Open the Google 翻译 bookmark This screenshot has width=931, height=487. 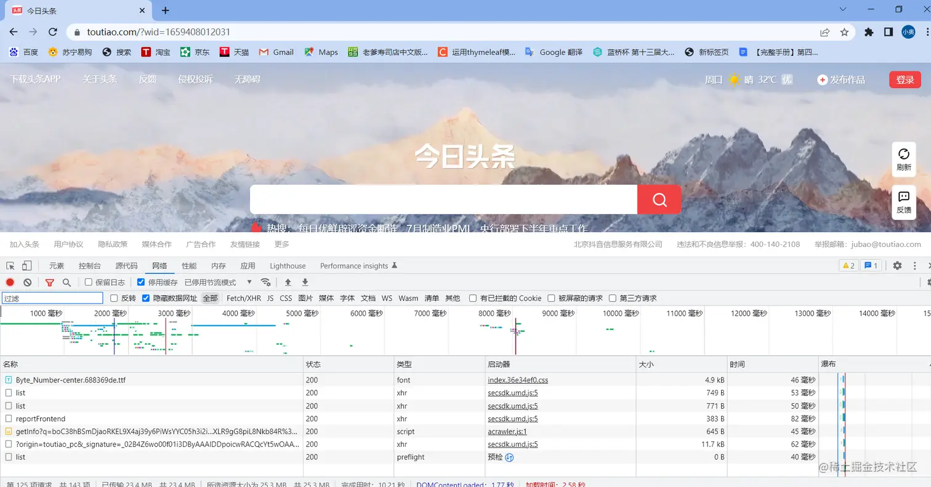click(553, 52)
